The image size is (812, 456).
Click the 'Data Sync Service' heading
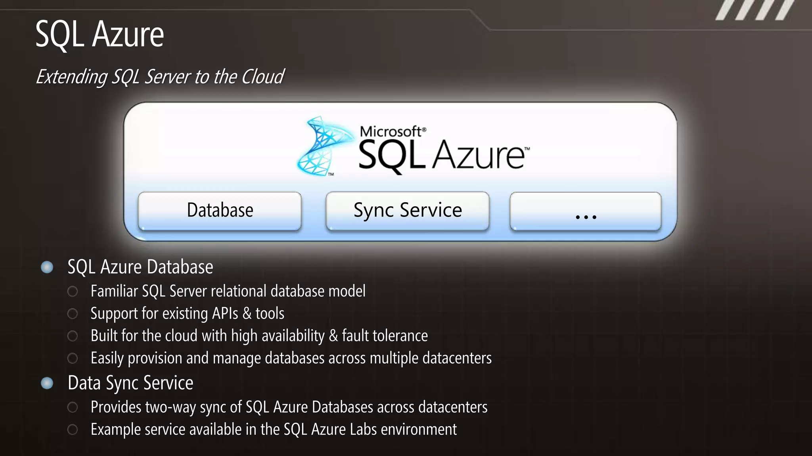pyautogui.click(x=130, y=383)
